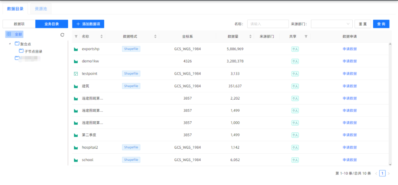Screen dimensions: 398x185
Task: Click the Shapefile tag for school
Action: (x=131, y=160)
